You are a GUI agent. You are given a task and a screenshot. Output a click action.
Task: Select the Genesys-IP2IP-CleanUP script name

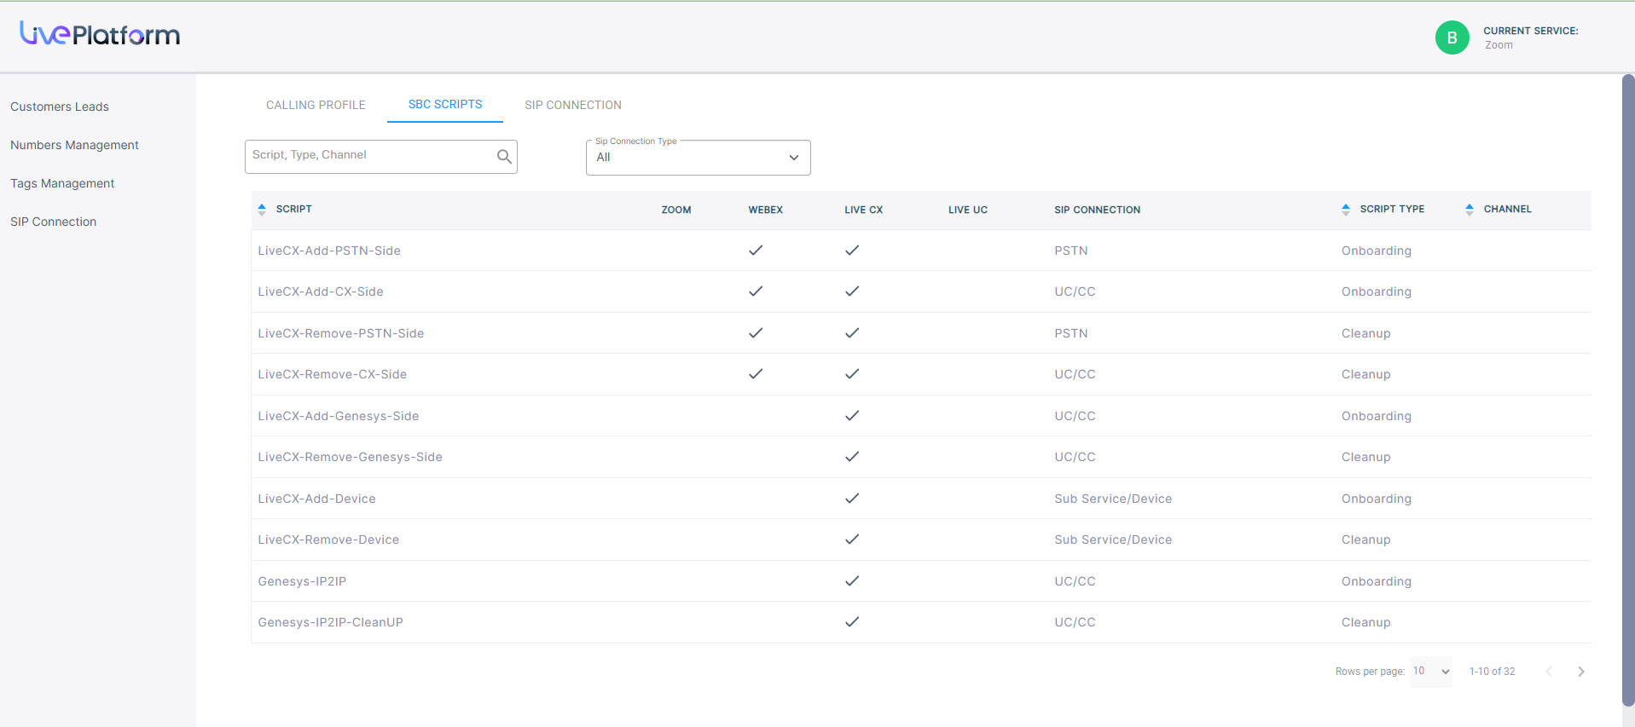(331, 622)
